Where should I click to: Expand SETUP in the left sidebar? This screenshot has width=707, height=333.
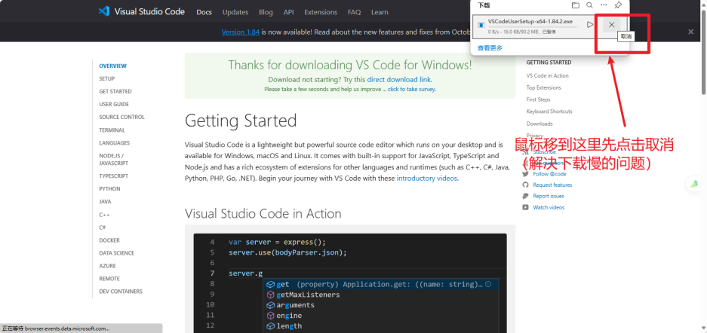pos(107,79)
